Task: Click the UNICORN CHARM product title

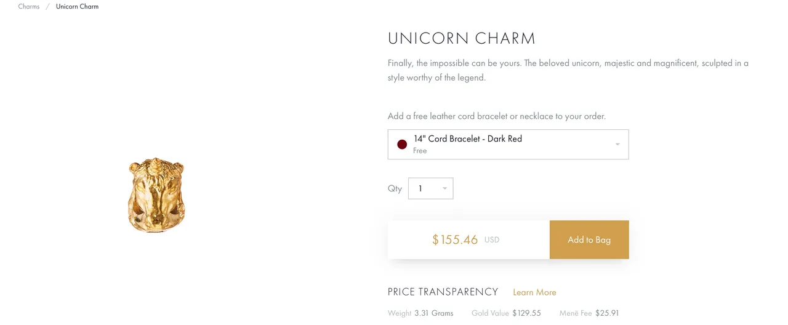Action: (x=462, y=38)
